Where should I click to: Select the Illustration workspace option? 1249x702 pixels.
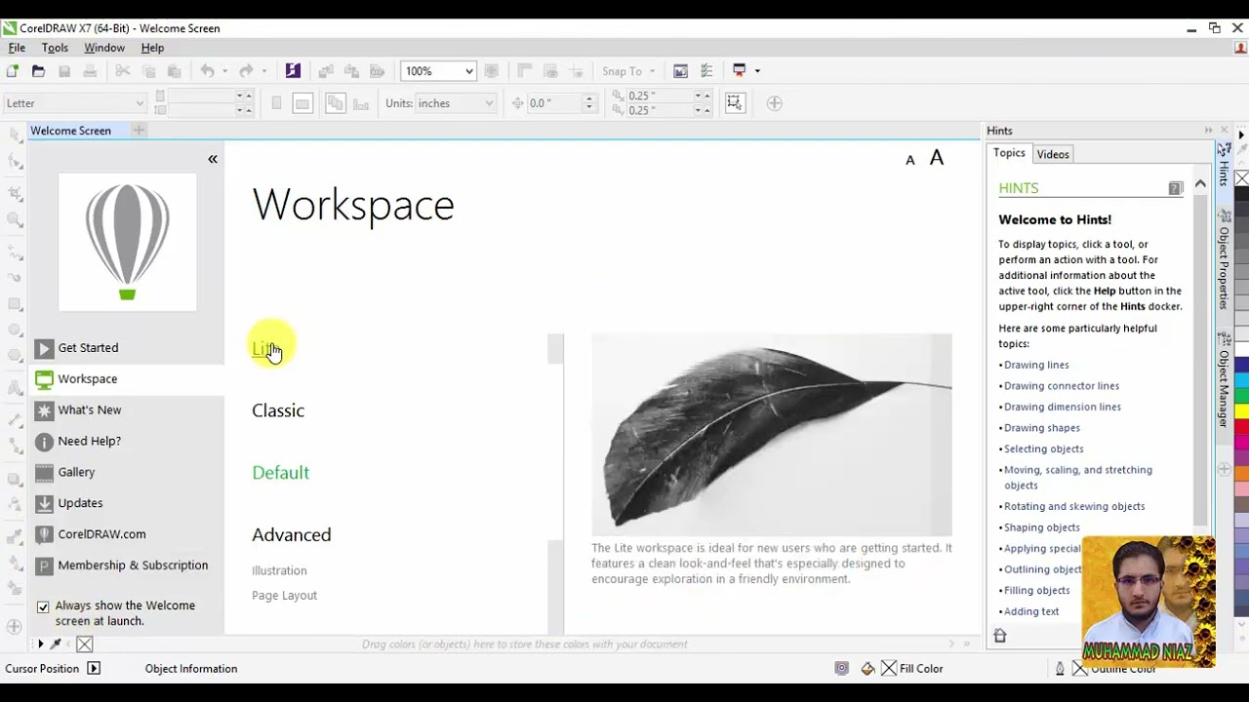[x=279, y=570]
